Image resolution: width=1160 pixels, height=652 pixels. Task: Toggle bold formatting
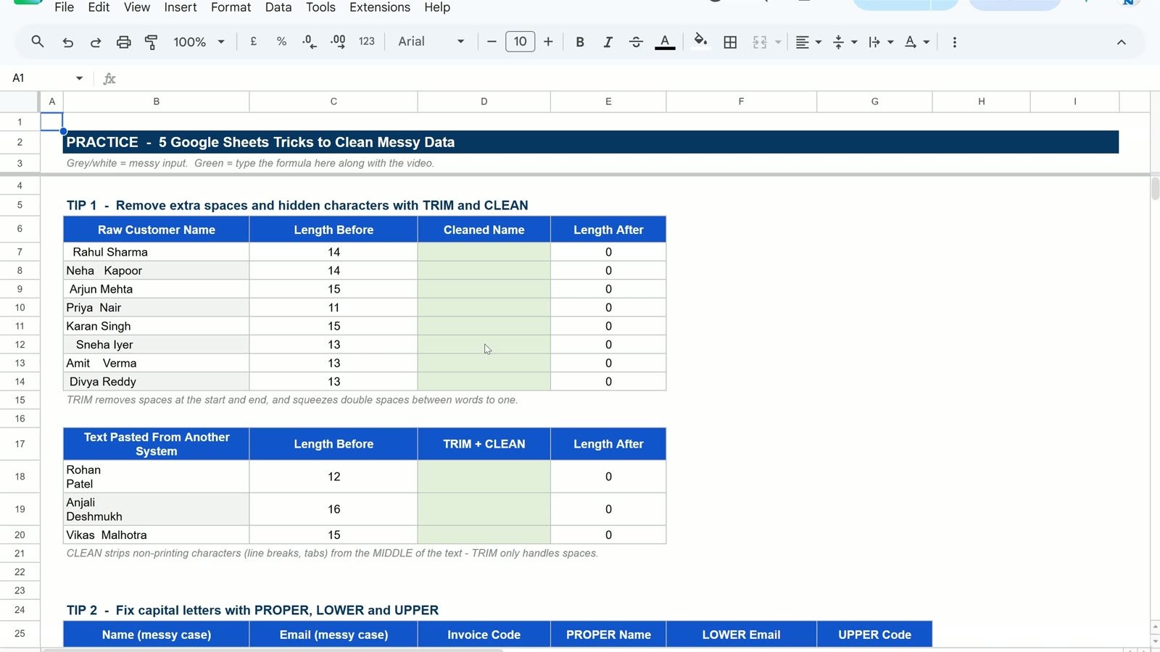[x=579, y=42]
